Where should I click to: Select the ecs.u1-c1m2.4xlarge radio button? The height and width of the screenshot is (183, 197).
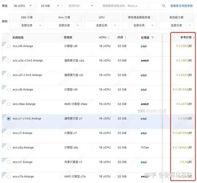(x=8, y=119)
